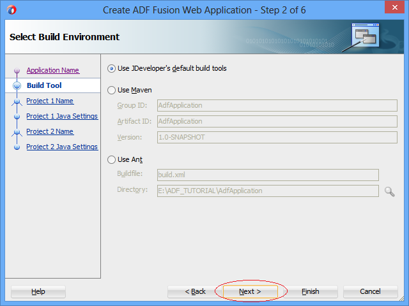Image resolution: width=409 pixels, height=306 pixels.
Task: Click the Buildfile label
Action: point(130,173)
